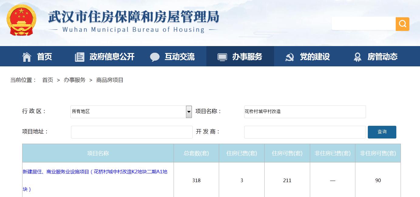Viewport: 420px width, 197px height.
Task: Click the national emblem logo icon
Action: click(21, 20)
